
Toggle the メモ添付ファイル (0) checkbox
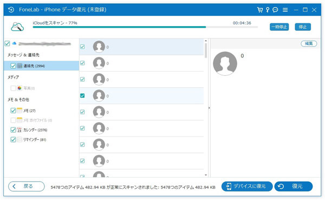point(13,120)
